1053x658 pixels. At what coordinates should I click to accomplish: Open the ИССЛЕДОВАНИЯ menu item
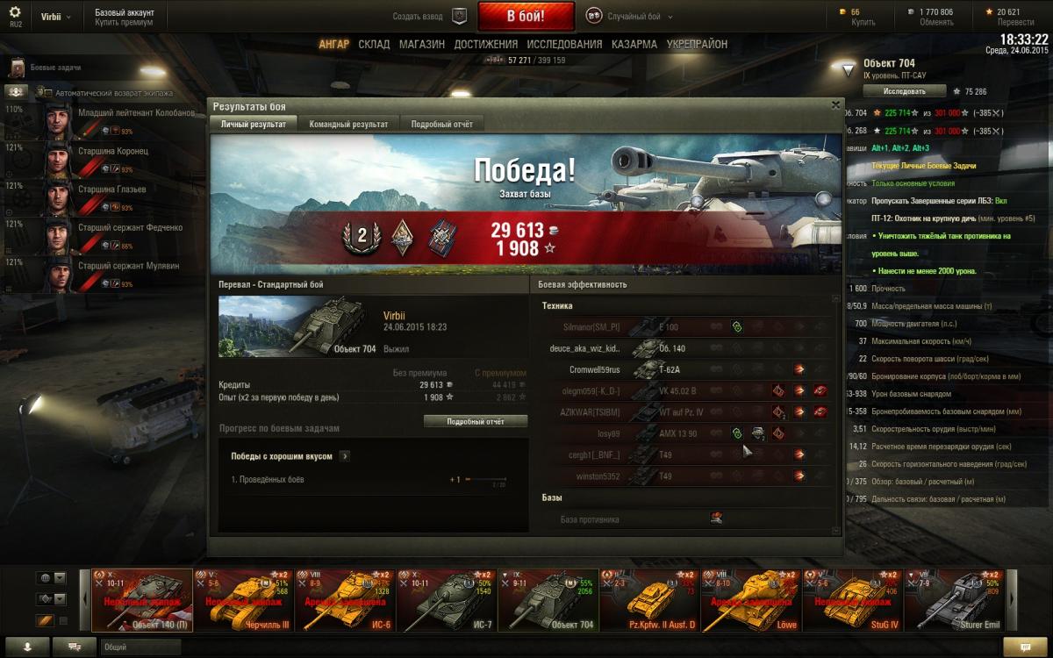(x=562, y=44)
